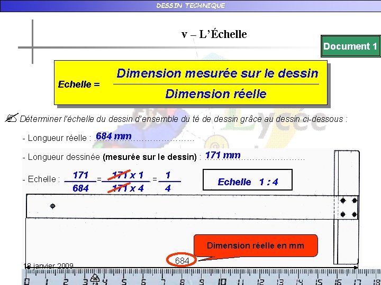The height and width of the screenshot is (285, 381).
Task: Click the 'Longueur réelle' label
Action: tap(57, 138)
